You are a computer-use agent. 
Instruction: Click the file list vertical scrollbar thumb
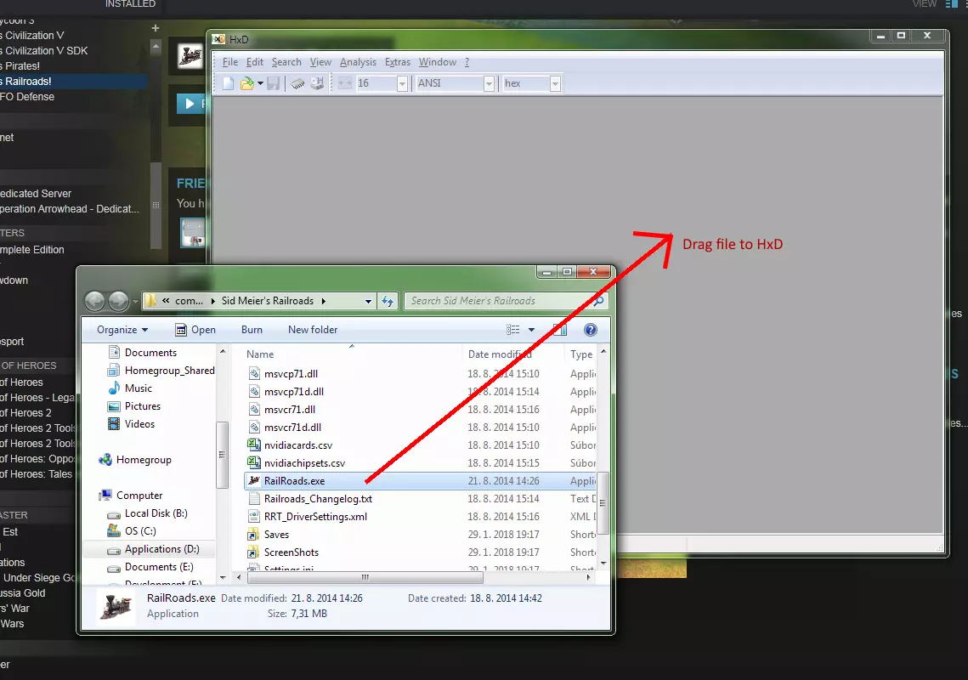603,503
